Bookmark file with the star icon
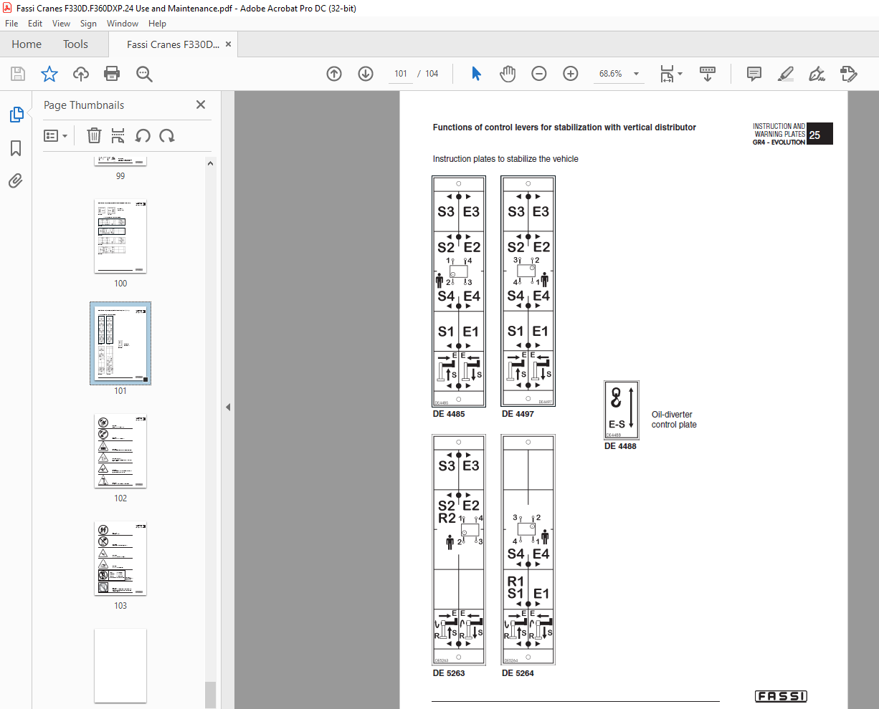This screenshot has height=709, width=879. (49, 74)
